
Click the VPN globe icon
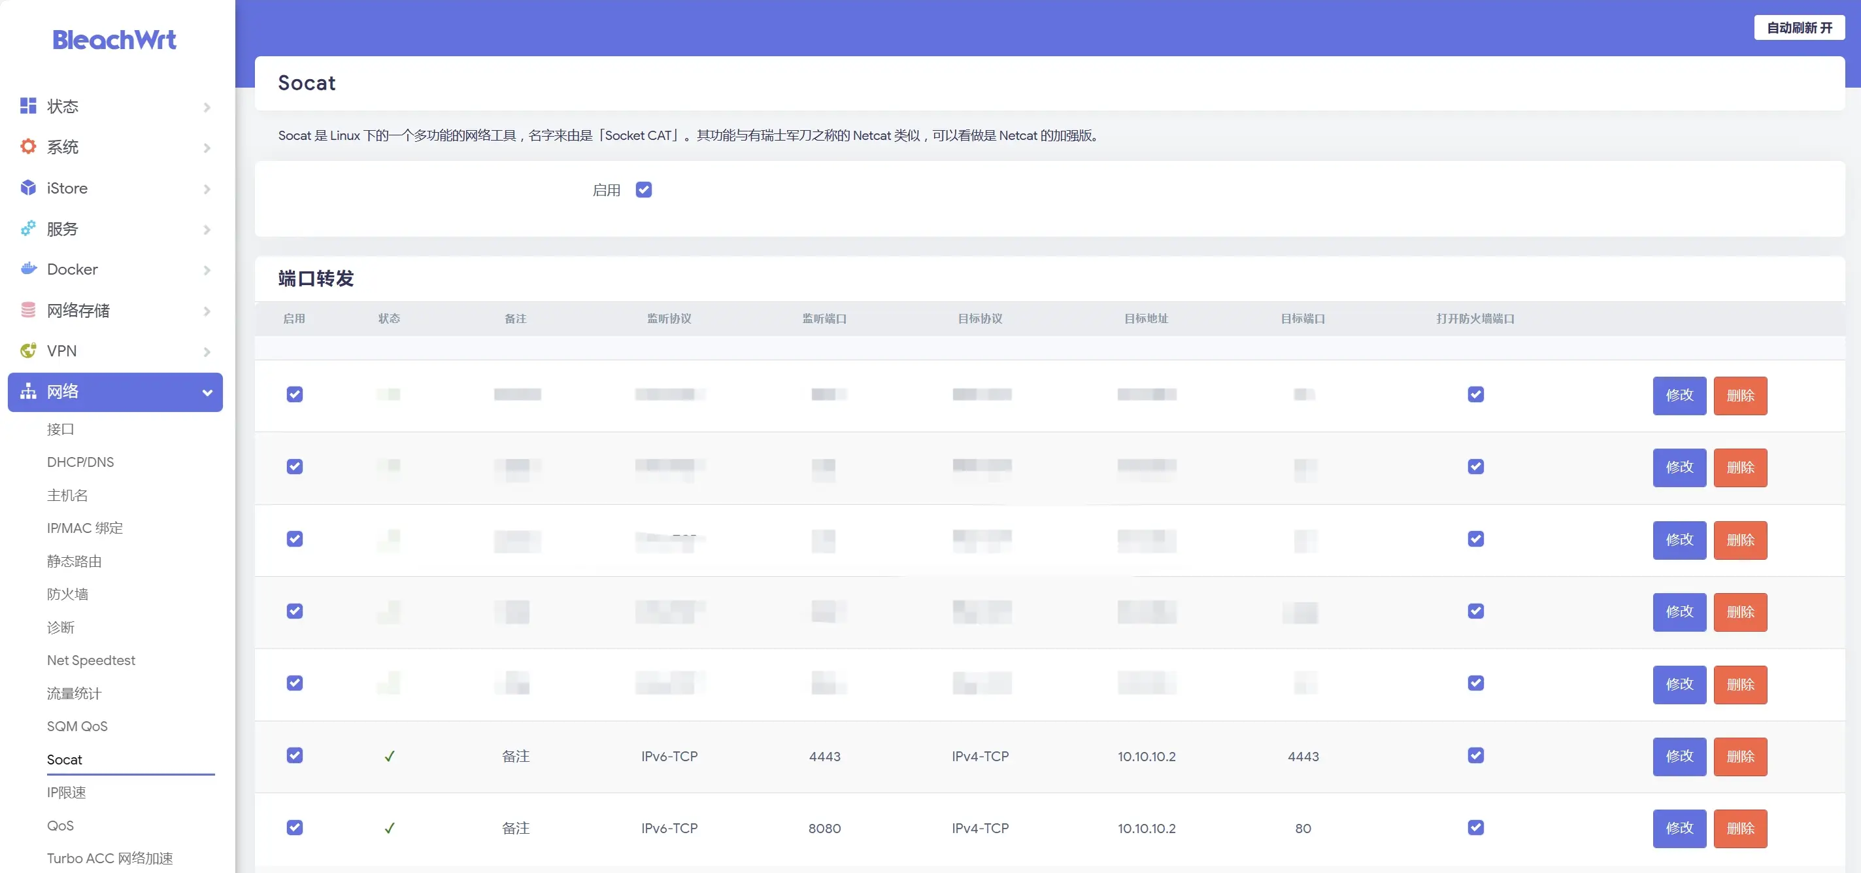(28, 351)
